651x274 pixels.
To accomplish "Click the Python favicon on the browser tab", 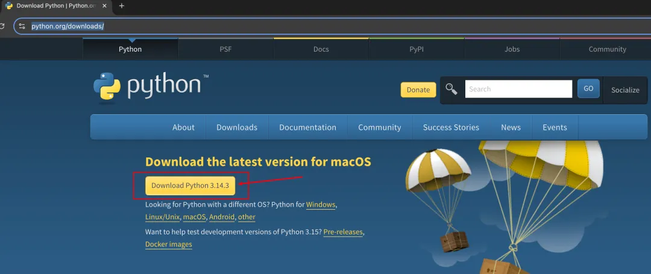I will (8, 6).
